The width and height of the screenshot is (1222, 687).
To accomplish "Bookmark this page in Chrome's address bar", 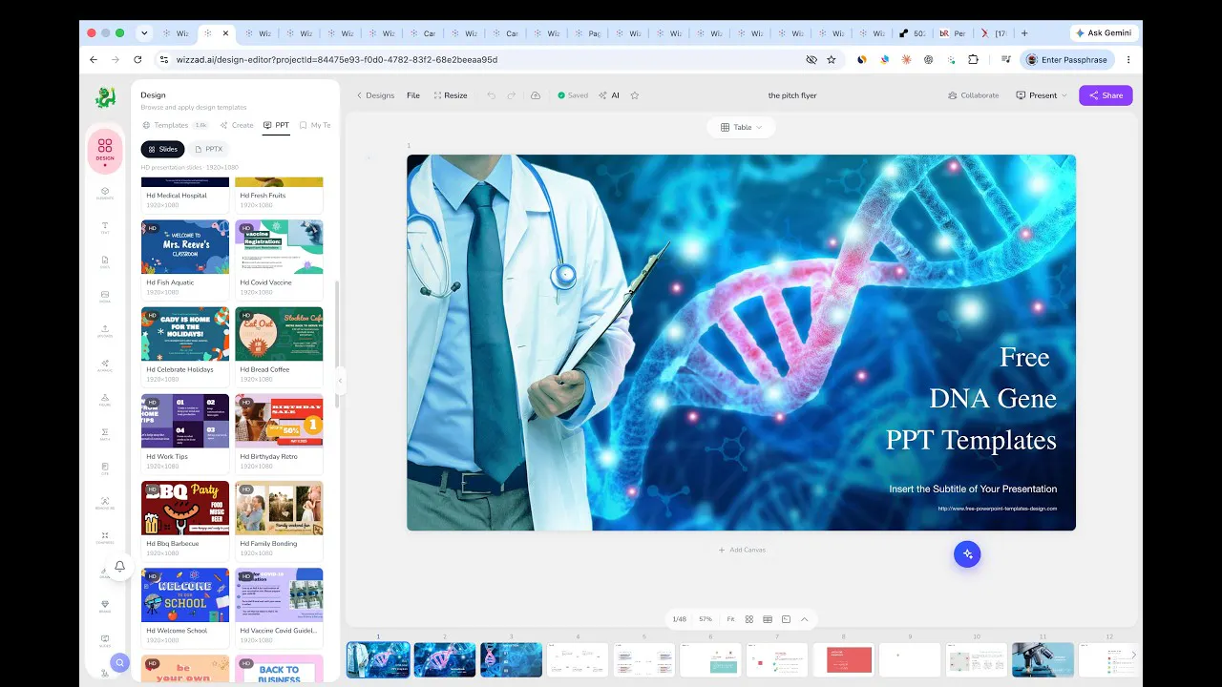I will (x=832, y=59).
